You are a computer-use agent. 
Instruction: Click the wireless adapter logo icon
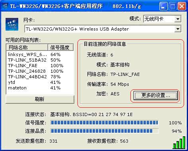(x=12, y=24)
